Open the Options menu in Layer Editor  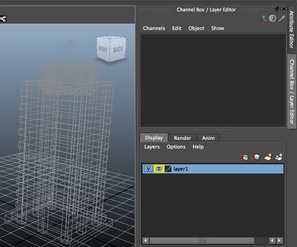pos(176,147)
